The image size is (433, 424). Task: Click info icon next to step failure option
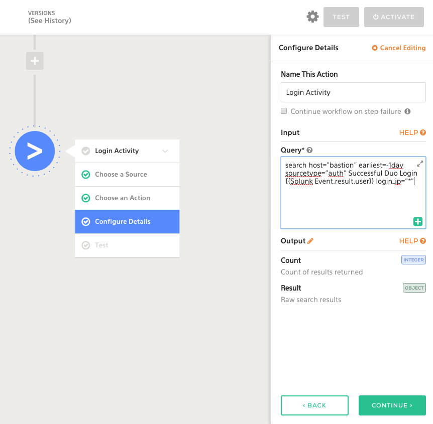click(407, 111)
